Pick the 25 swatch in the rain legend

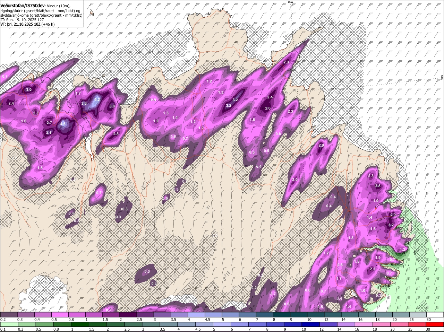point(417,324)
